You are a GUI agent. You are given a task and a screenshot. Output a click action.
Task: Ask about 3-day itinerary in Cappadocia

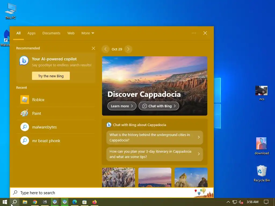(154, 154)
